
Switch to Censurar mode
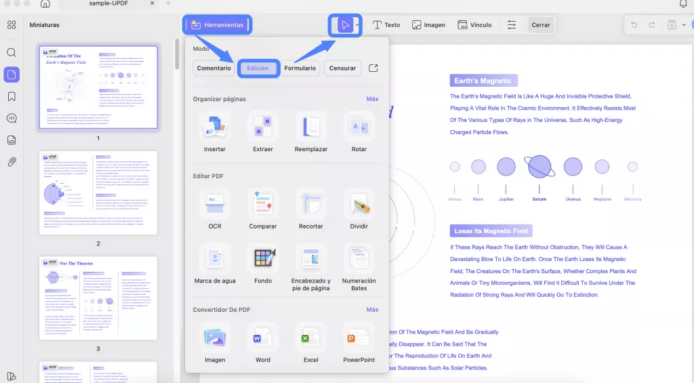[342, 68]
